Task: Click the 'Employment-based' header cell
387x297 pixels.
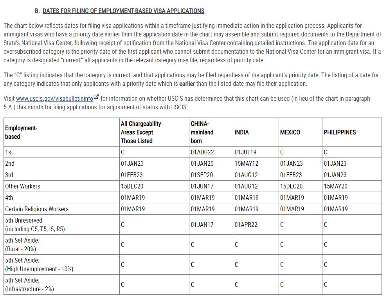Action: click(x=21, y=132)
